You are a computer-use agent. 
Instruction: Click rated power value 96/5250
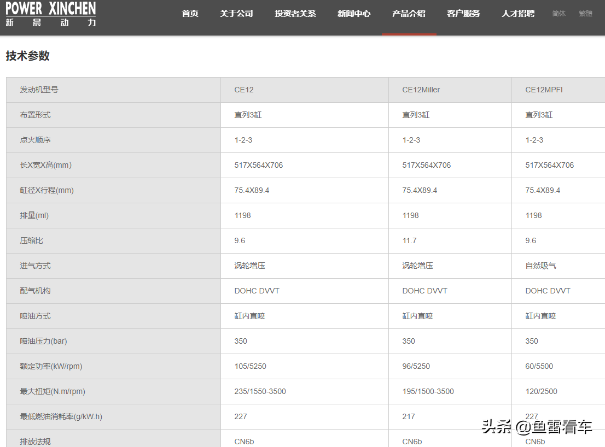(416, 366)
